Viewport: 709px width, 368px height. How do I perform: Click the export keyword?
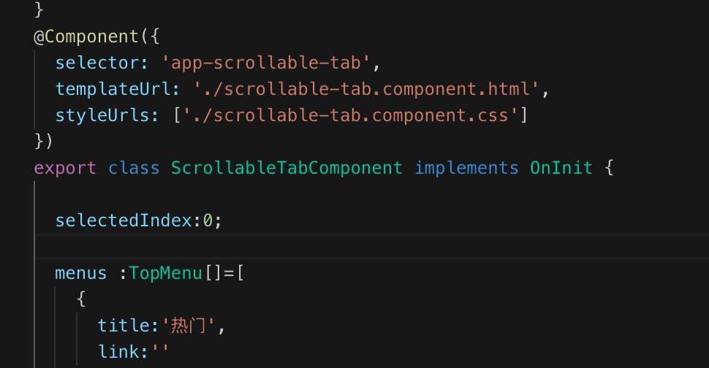pyautogui.click(x=65, y=168)
